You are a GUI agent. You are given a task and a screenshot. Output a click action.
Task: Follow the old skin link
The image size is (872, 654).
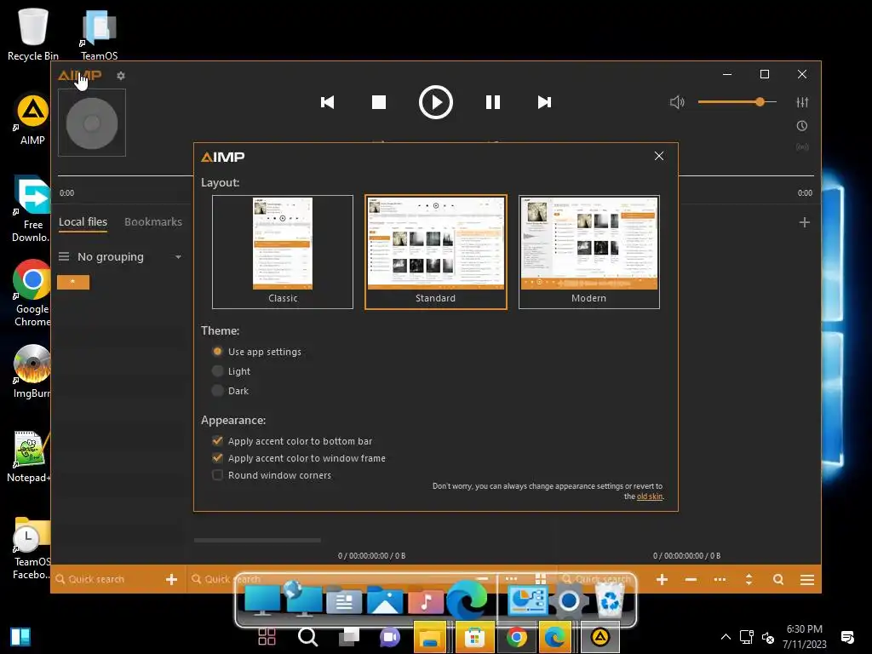point(650,496)
